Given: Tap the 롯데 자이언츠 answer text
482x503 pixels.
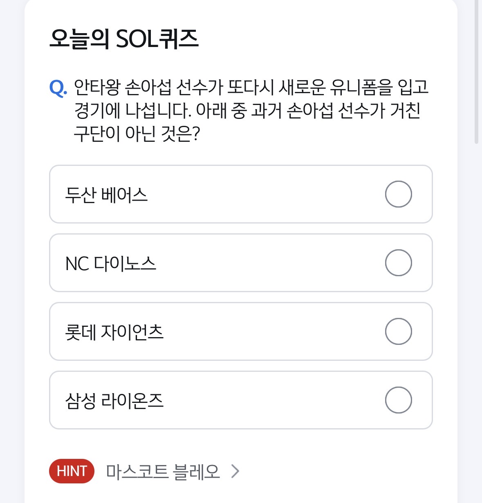Looking at the screenshot, I should 114,332.
